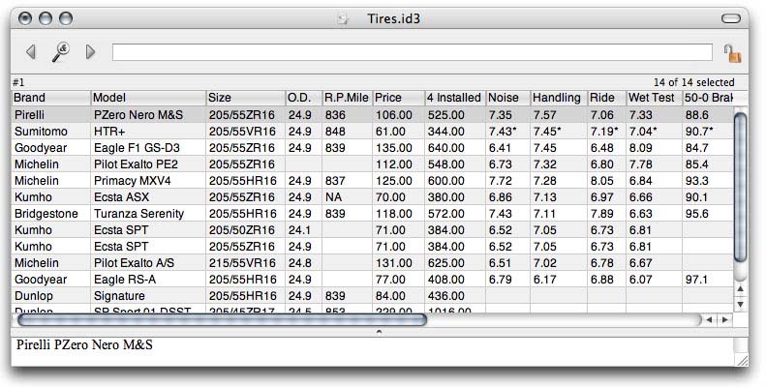Select the Primacy MXV4 row
The height and width of the screenshot is (387, 766).
click(372, 181)
